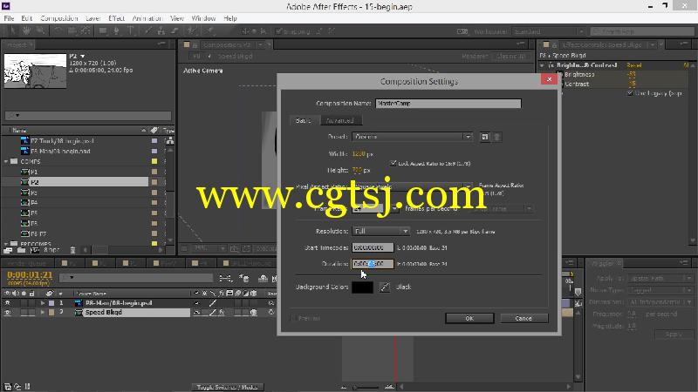698x392 pixels.
Task: Toggle the Snapping checkbox in toolbar
Action: point(278,31)
